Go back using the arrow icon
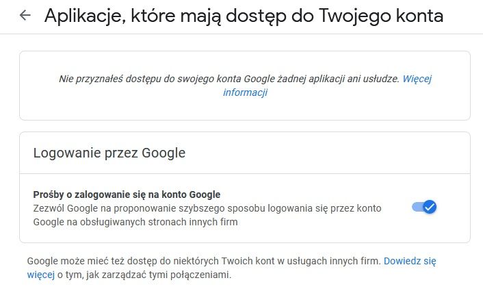Screen dimensions: 483x289 pyautogui.click(x=25, y=15)
